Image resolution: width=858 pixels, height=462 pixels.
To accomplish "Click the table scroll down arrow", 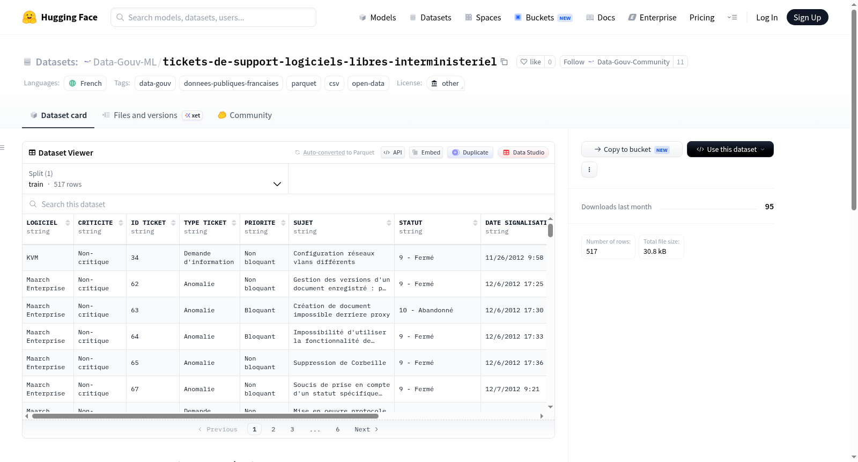I will coord(550,407).
